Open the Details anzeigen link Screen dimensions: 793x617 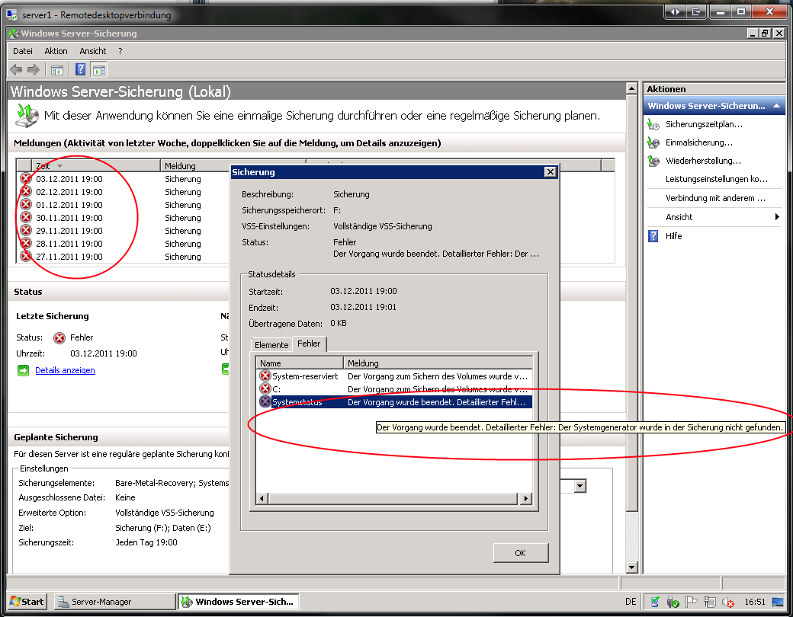pyautogui.click(x=66, y=370)
